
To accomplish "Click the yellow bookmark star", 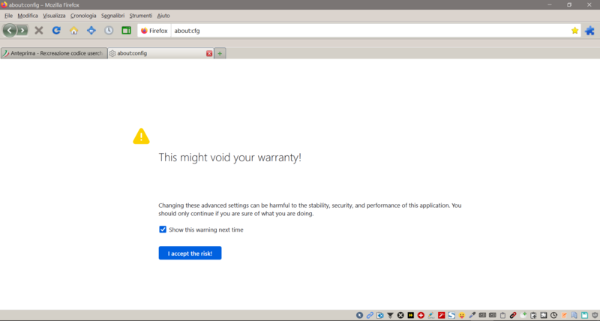I will click(x=574, y=31).
